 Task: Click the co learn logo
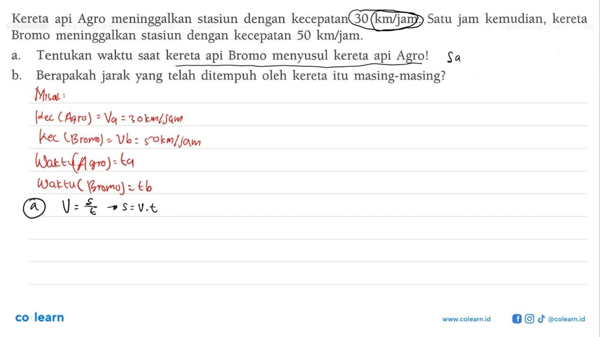(x=39, y=317)
